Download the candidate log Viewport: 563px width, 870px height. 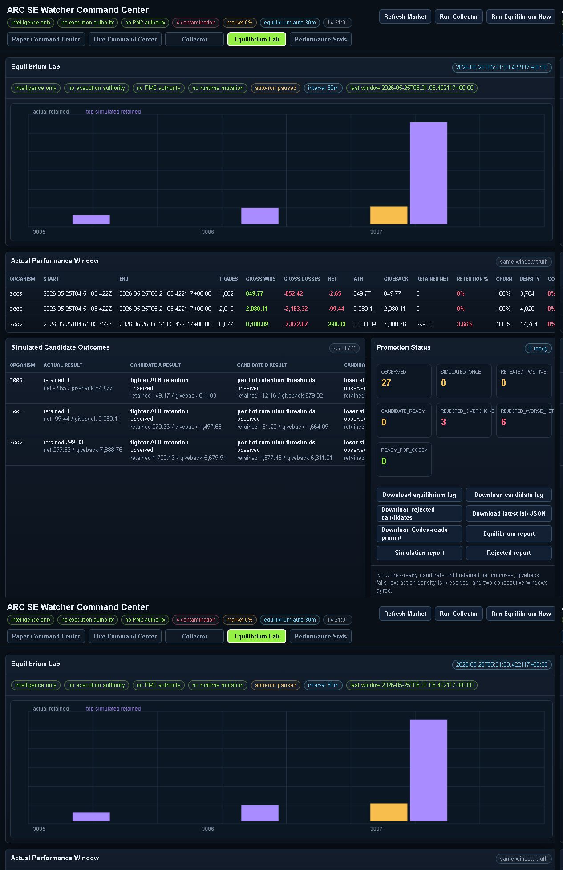[509, 495]
